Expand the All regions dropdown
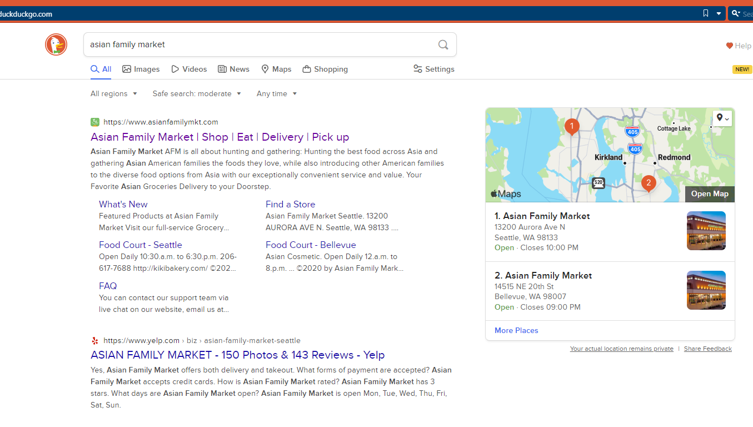Image resolution: width=753 pixels, height=427 pixels. pos(114,93)
